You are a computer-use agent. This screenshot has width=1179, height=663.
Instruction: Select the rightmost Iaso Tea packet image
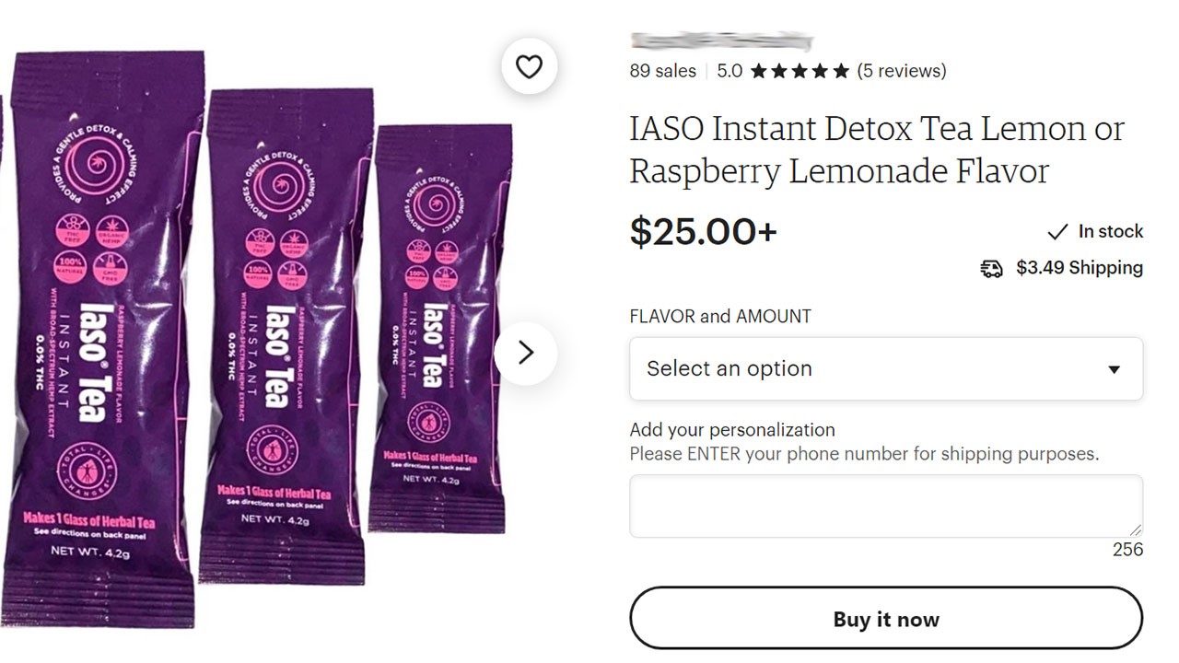442,329
